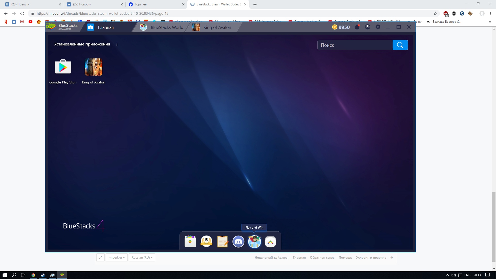Open the Главная footer link

pos(299,258)
